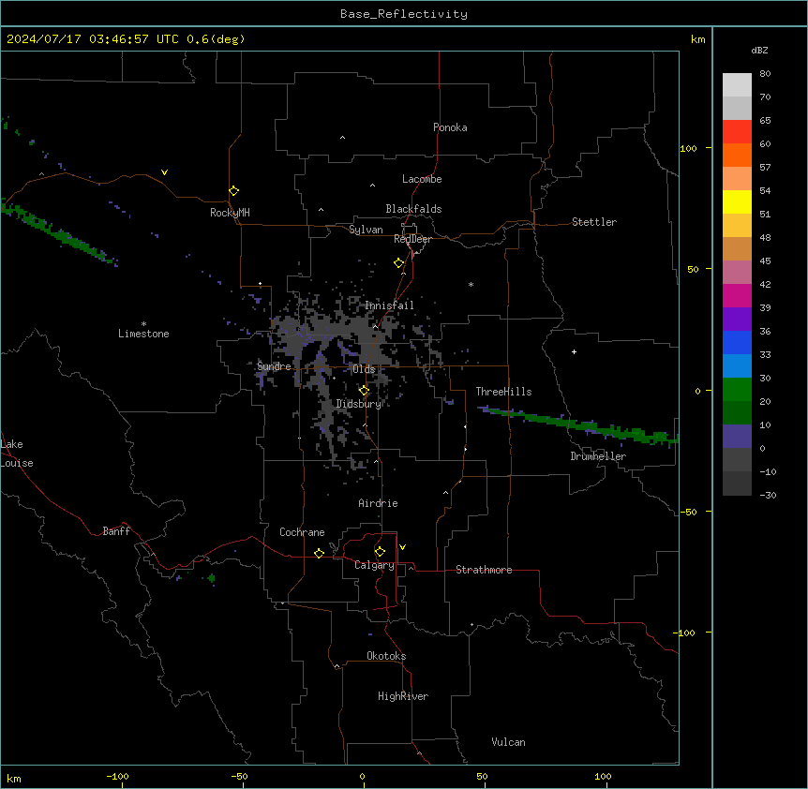Image resolution: width=808 pixels, height=789 pixels.
Task: Click the Sundre town label
Action: 274,366
